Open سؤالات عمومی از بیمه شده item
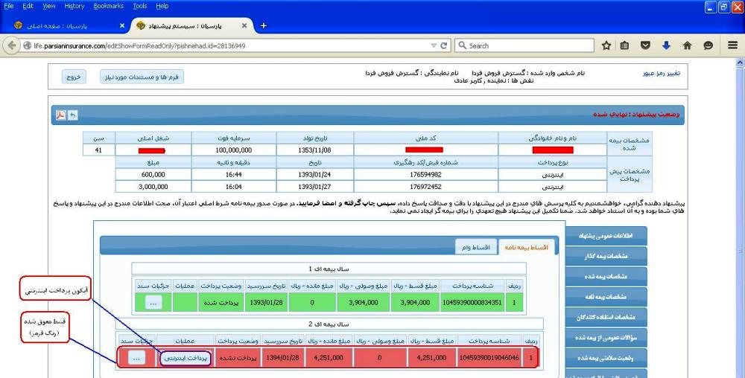Screen dimensions: 745x378 606,338
